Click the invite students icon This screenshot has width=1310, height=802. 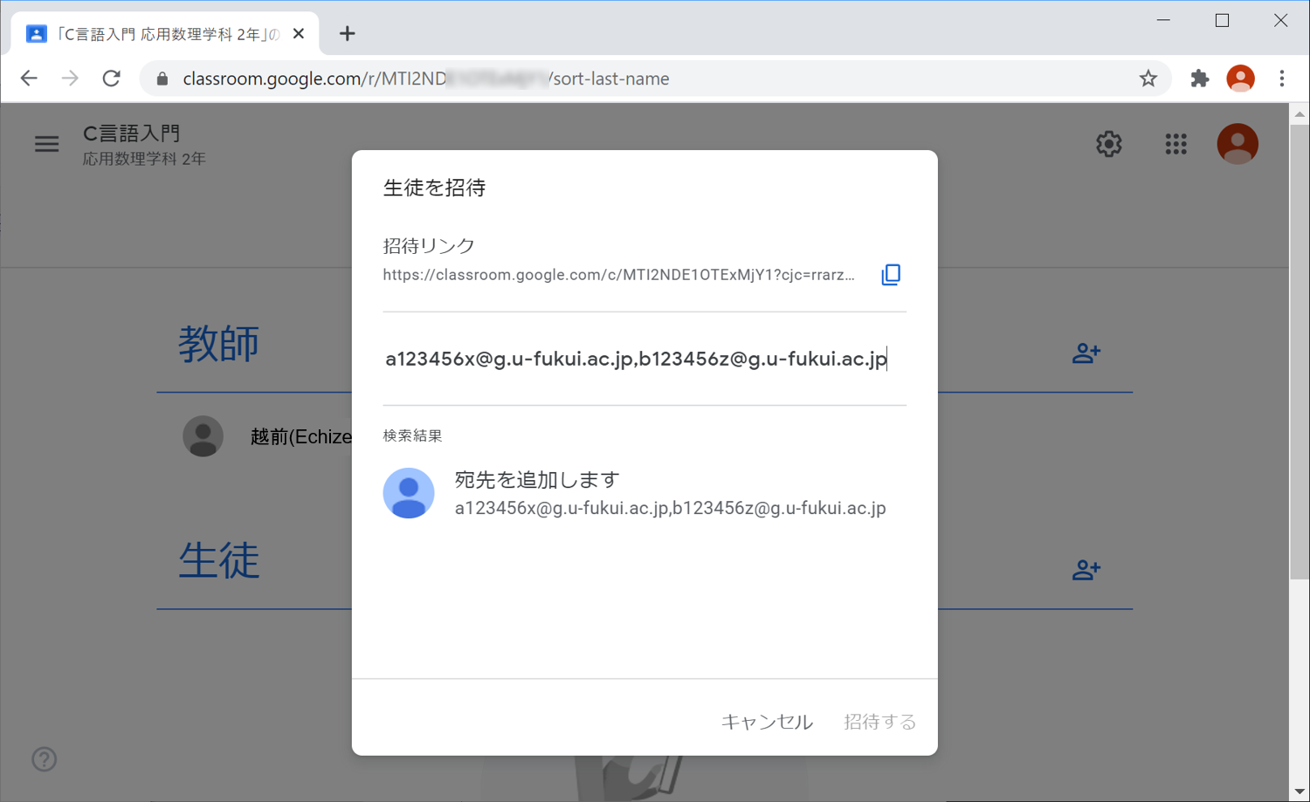[x=1086, y=570]
